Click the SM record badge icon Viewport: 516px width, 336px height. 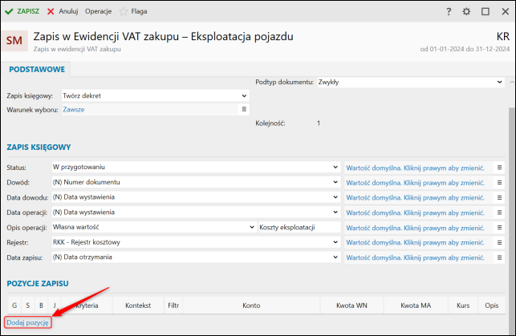click(x=14, y=41)
